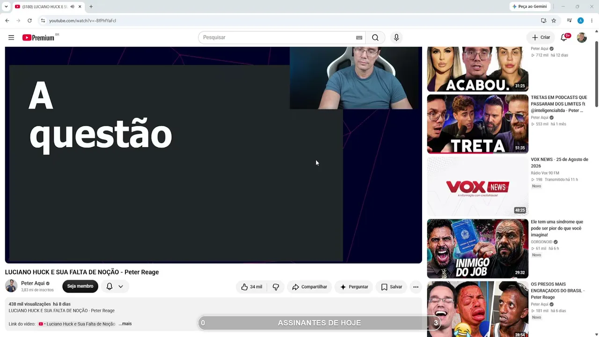Open the VOX NEWS - 25 de Agosto title
Screen dimensions: 599x337
click(559, 162)
